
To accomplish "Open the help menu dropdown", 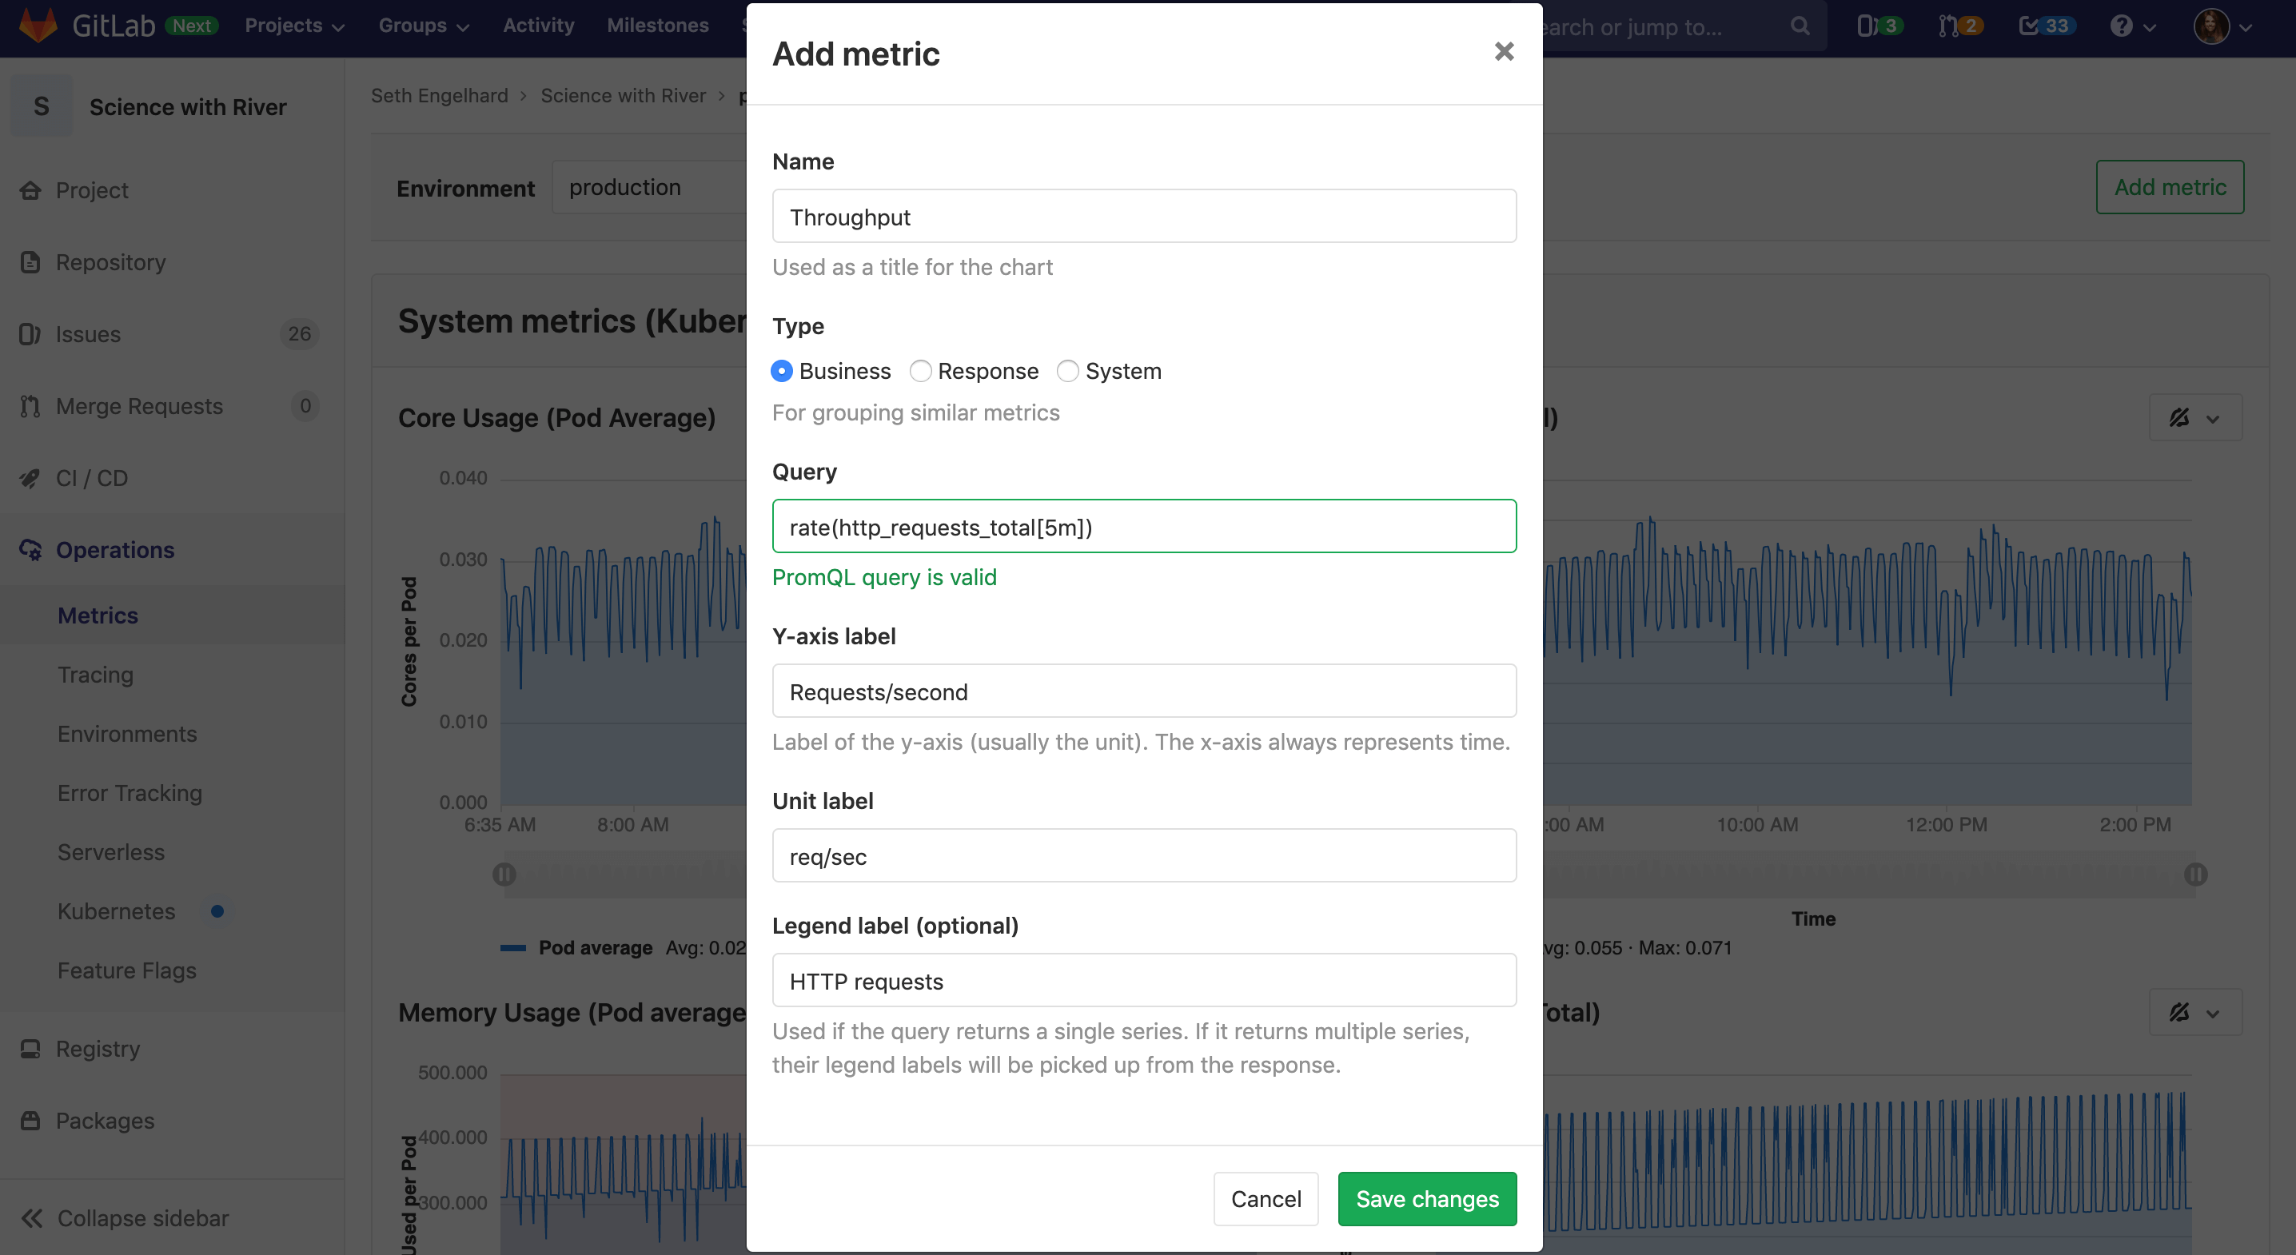I will (2132, 26).
